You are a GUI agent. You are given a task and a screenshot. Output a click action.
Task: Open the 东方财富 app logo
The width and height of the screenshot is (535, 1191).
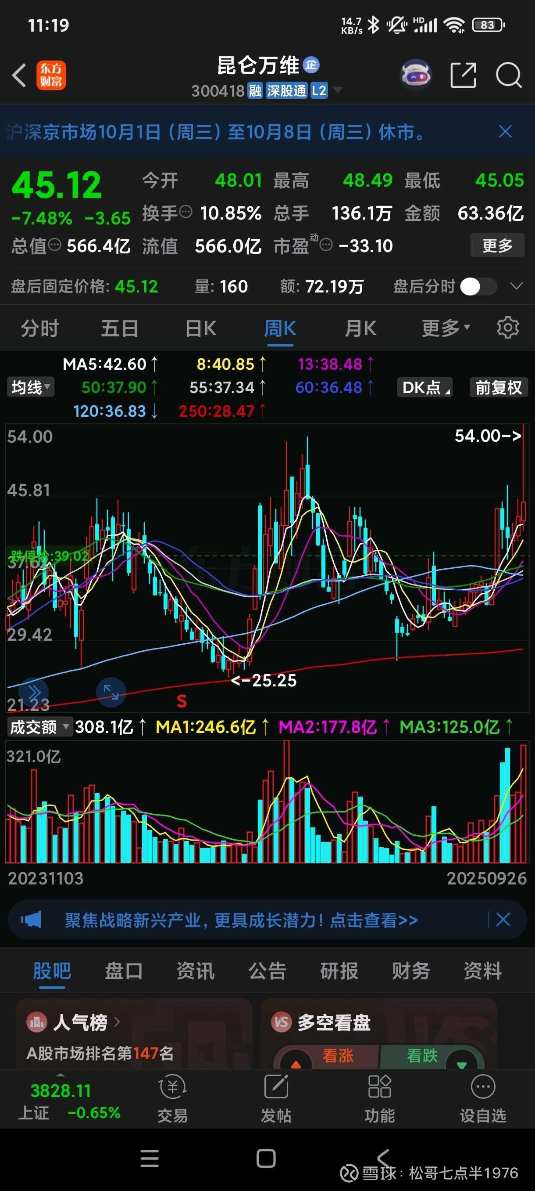point(51,75)
